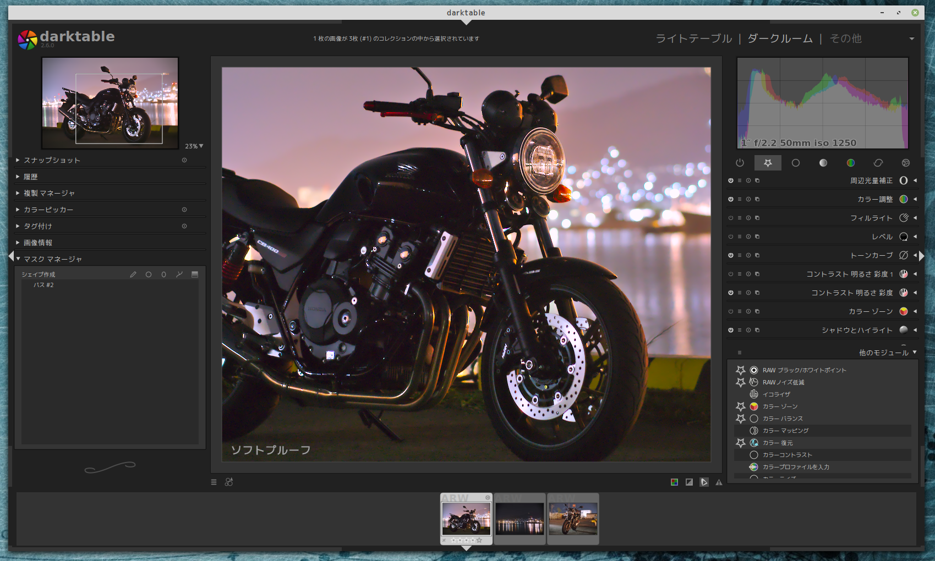Disable the カラー調整 module
This screenshot has width=935, height=561.
pos(731,199)
